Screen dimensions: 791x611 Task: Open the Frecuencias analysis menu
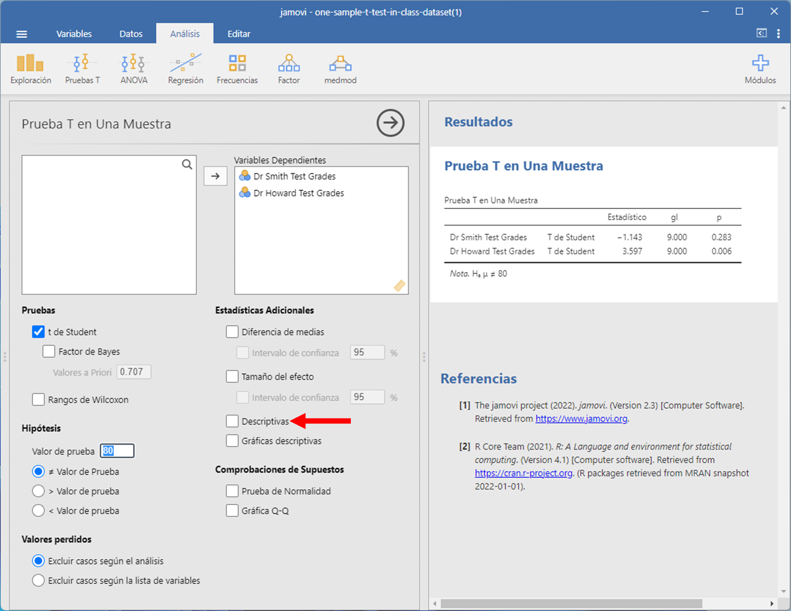[237, 69]
